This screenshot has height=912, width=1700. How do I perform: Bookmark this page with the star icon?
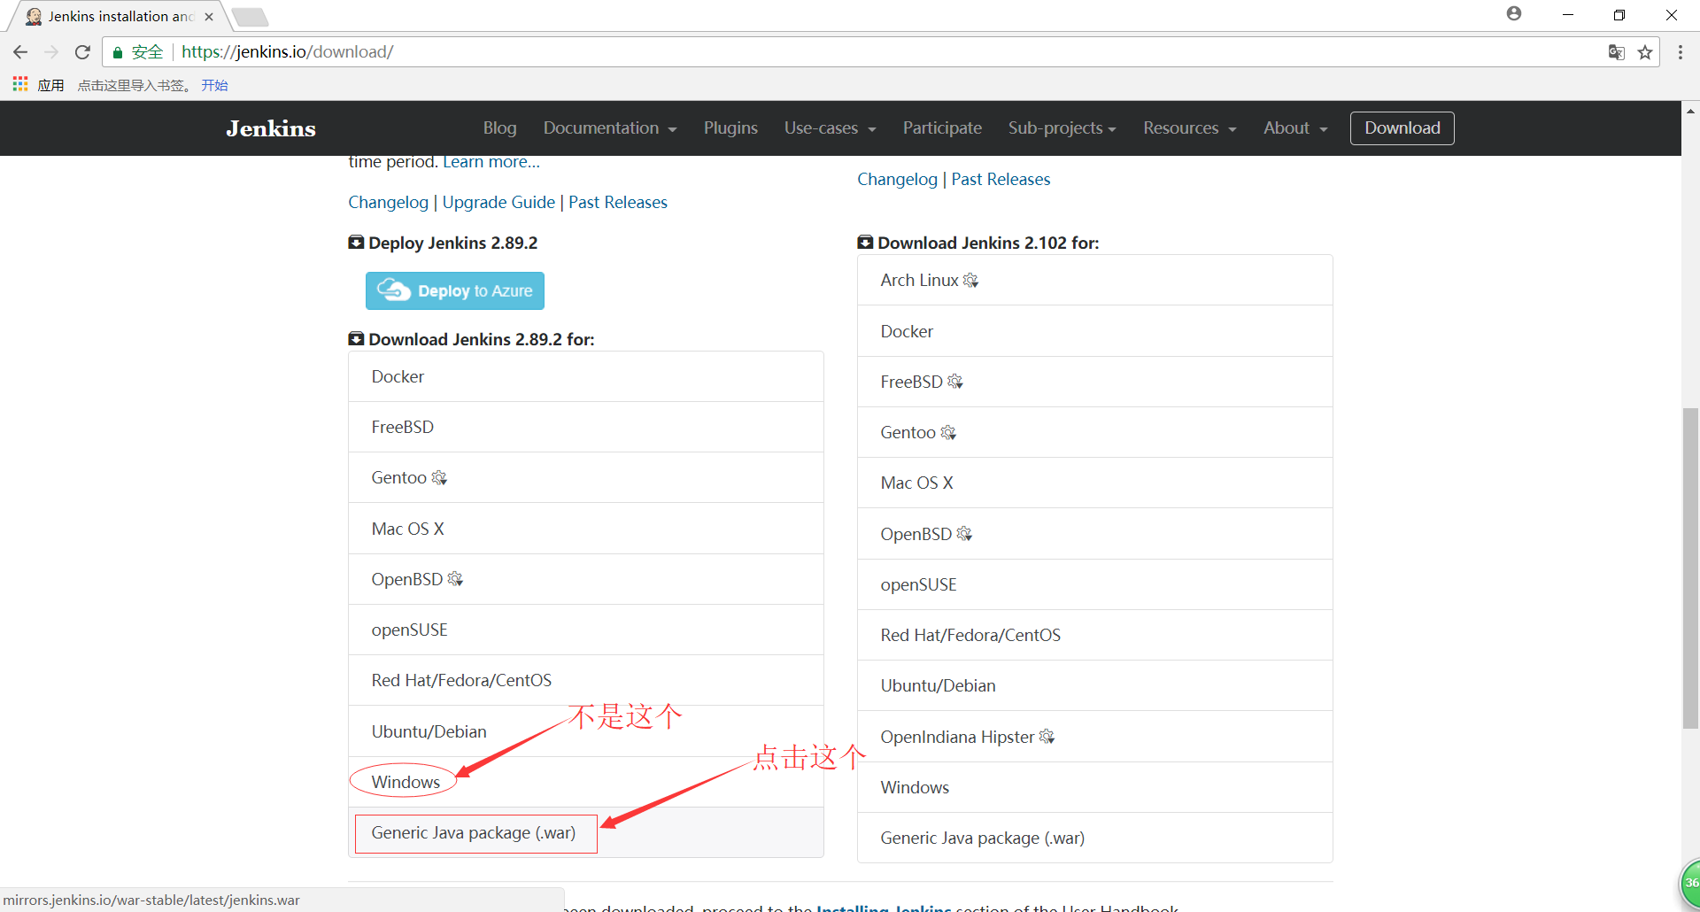pos(1645,52)
